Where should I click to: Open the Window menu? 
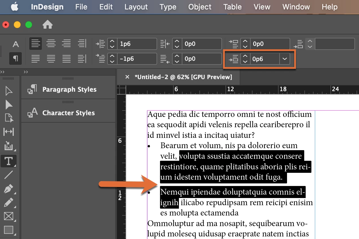point(296,7)
